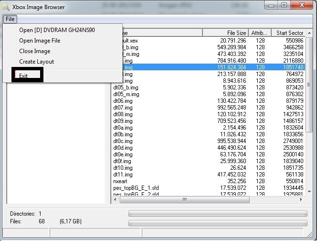
Task: Click file size 213.157.888
Action: pyautogui.click(x=232, y=74)
